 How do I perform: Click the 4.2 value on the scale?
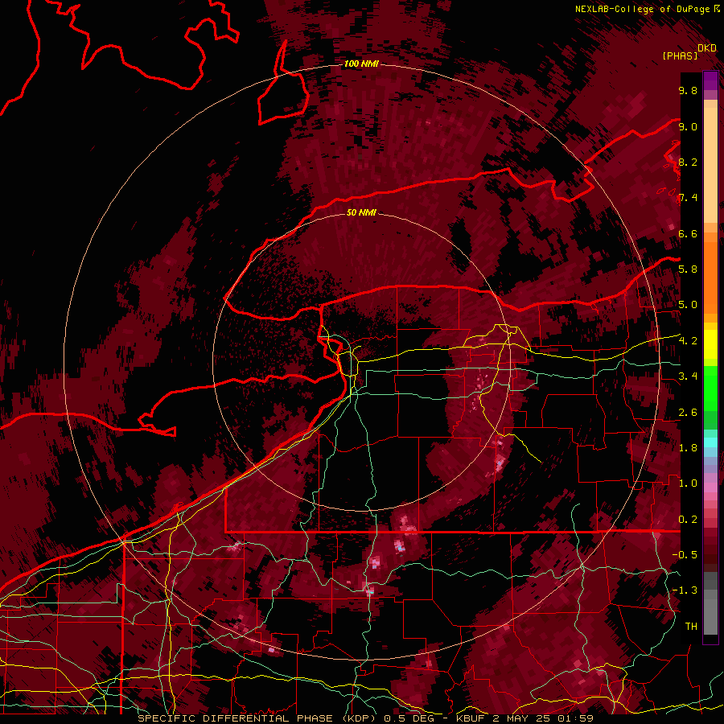tap(688, 341)
